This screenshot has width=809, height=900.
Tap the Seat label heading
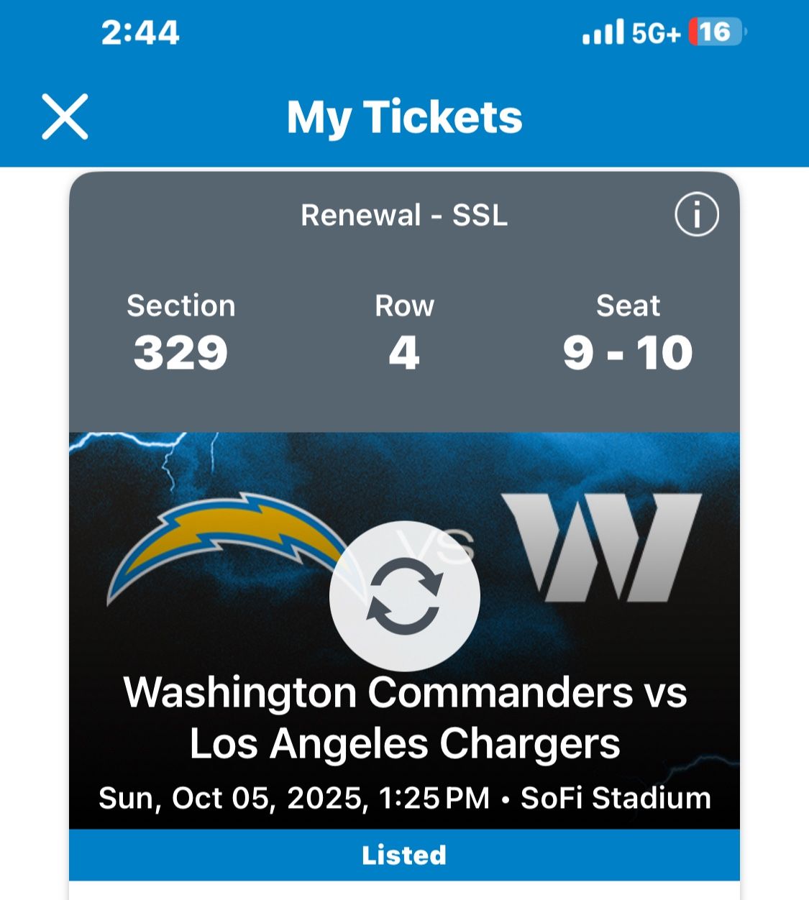pyautogui.click(x=628, y=306)
